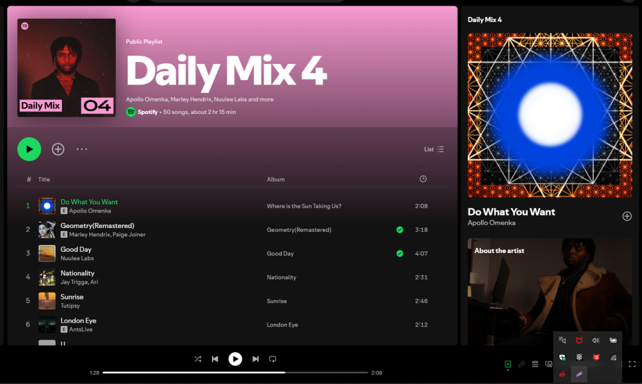Skip to the next track
The width and height of the screenshot is (642, 384).
click(256, 359)
